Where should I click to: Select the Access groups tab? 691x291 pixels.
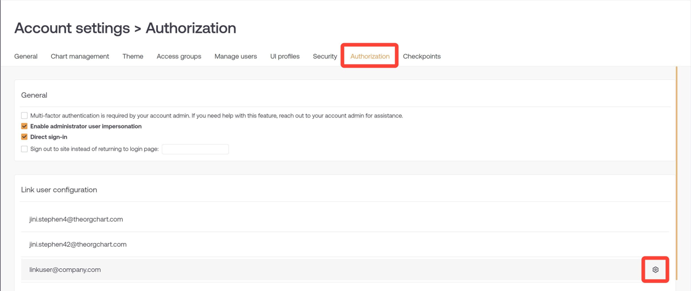(179, 56)
